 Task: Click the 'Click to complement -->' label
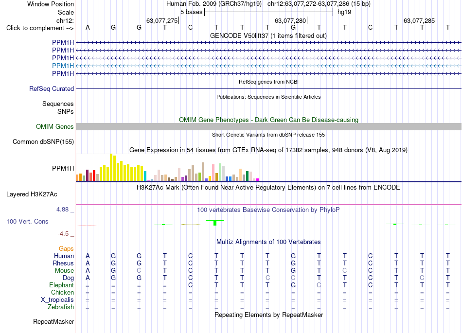tap(40, 28)
